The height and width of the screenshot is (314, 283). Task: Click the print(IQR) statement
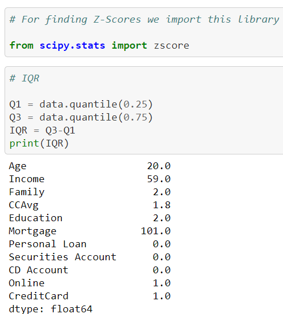click(39, 143)
